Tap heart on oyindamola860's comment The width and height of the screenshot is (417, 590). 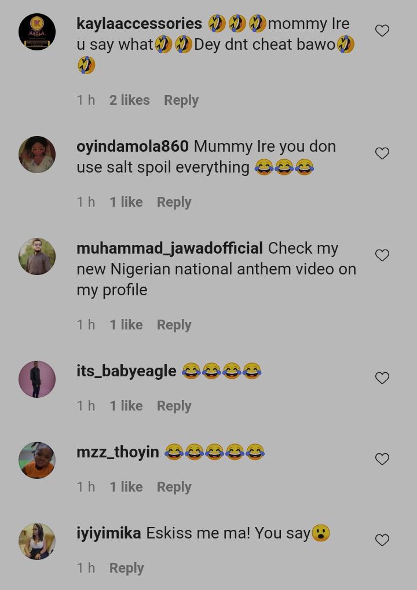coord(382,153)
